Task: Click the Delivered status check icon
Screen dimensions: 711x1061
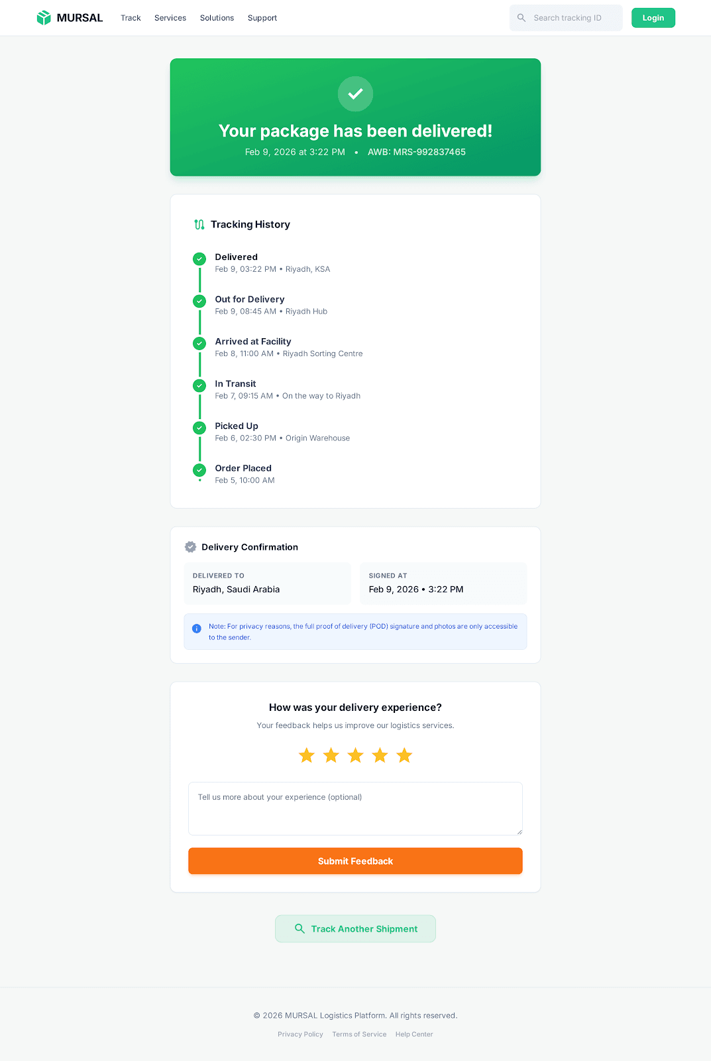Action: pyautogui.click(x=199, y=259)
